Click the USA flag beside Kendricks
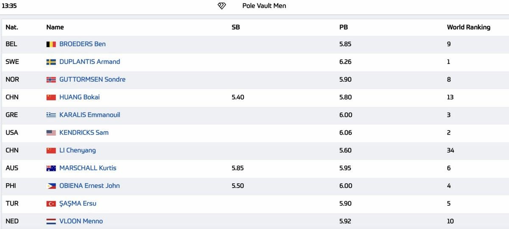 (51, 133)
